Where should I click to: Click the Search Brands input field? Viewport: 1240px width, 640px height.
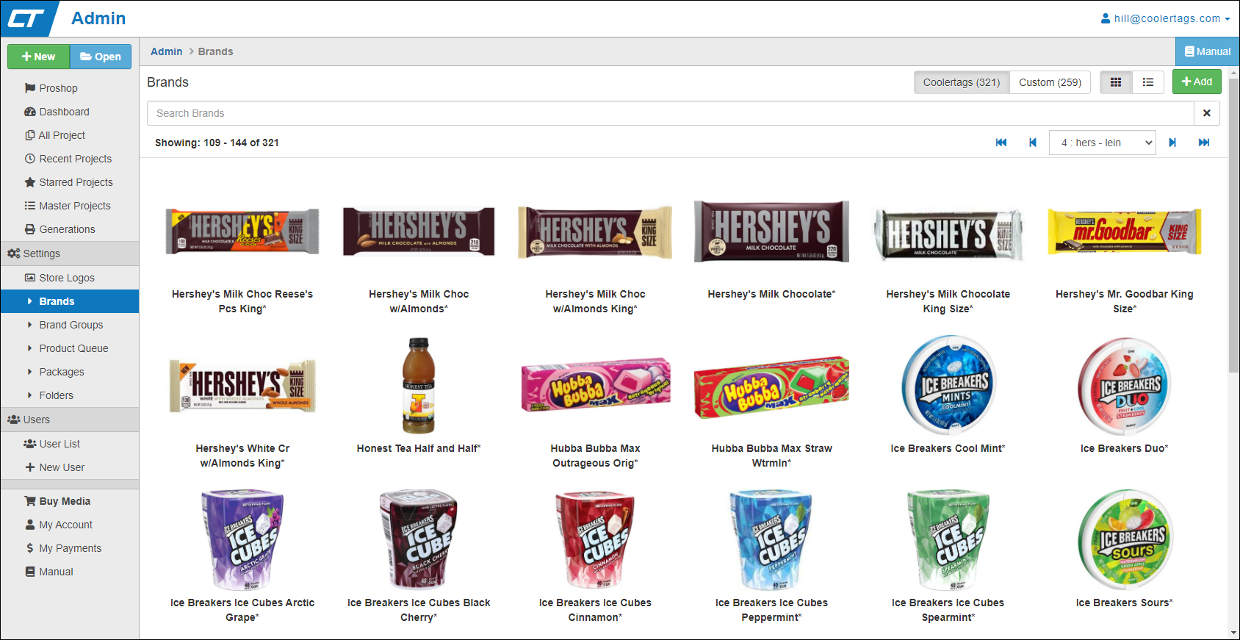(x=670, y=113)
